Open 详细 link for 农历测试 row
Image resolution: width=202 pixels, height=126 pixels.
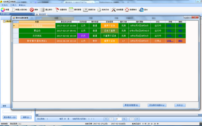(170, 36)
